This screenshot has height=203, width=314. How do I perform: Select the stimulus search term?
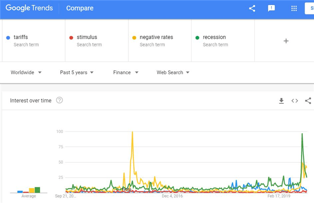tap(97, 41)
